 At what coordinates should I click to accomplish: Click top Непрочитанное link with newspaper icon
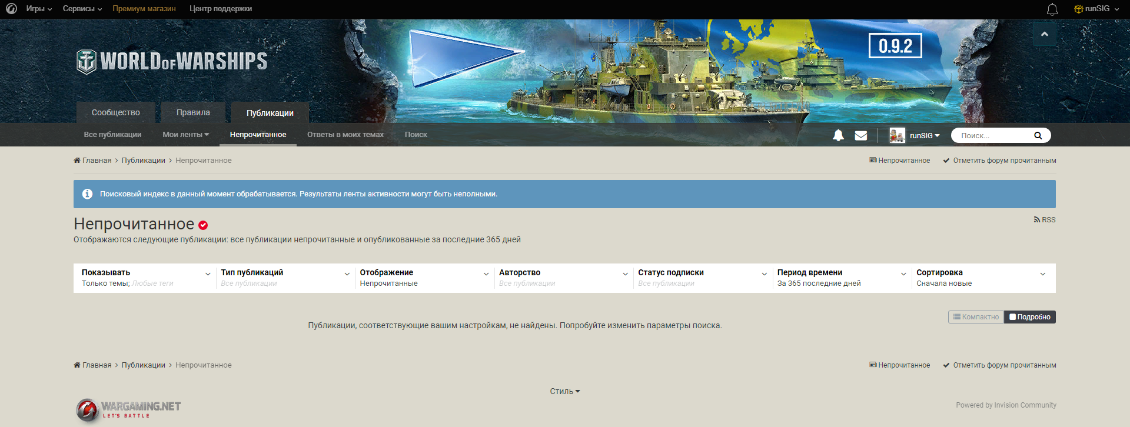(x=900, y=161)
